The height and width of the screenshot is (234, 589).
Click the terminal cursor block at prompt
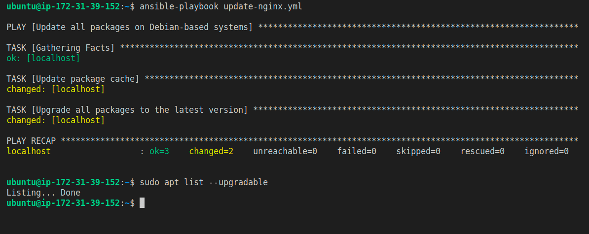142,203
